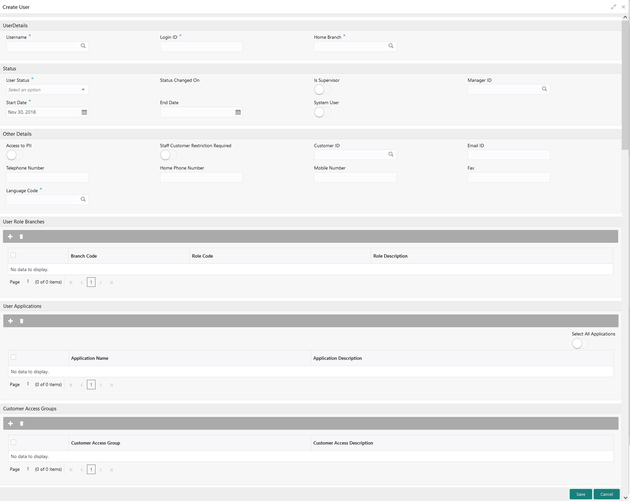
Task: Click the Save button
Action: coord(580,494)
